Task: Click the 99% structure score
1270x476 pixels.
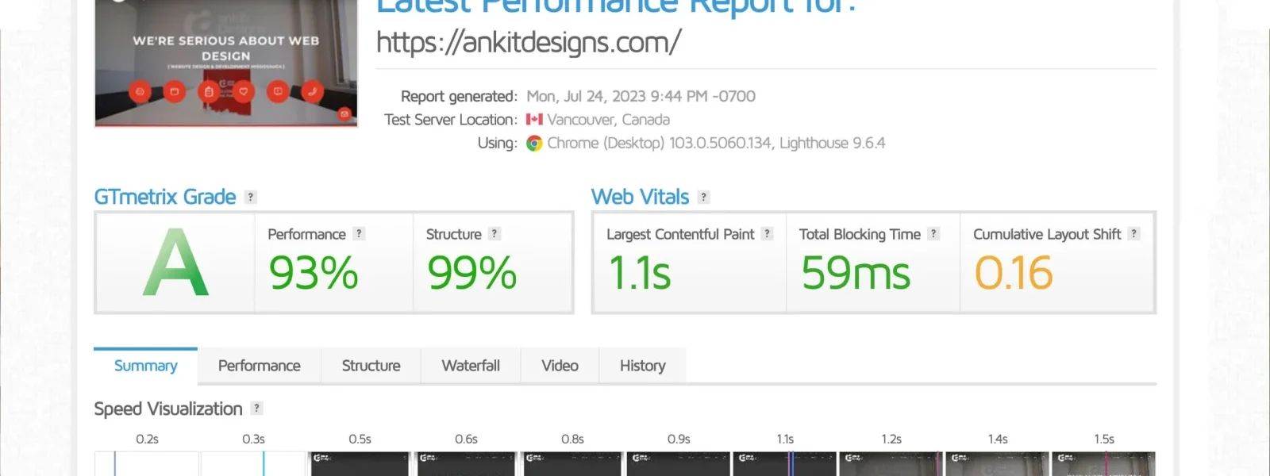Action: [x=472, y=273]
